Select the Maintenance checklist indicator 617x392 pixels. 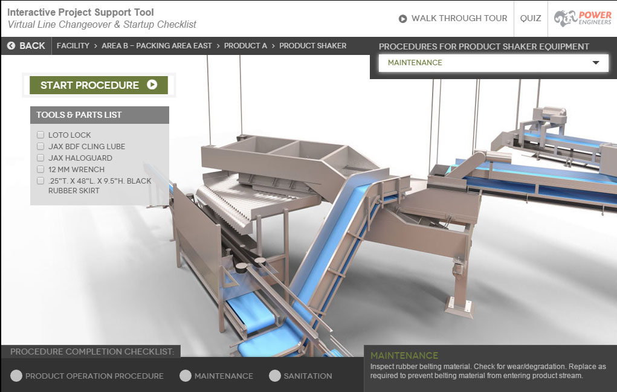click(x=186, y=376)
